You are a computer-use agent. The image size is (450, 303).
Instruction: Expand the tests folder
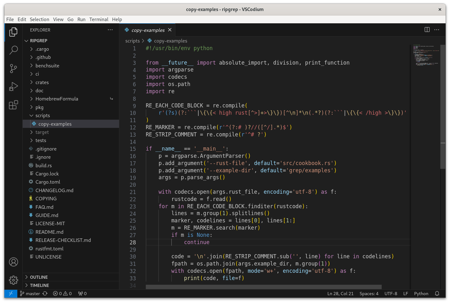click(x=71, y=140)
